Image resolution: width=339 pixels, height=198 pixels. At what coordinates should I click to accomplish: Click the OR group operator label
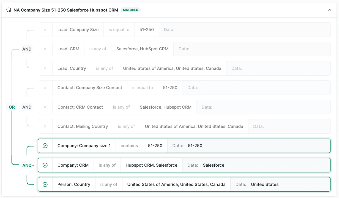pos(12,107)
